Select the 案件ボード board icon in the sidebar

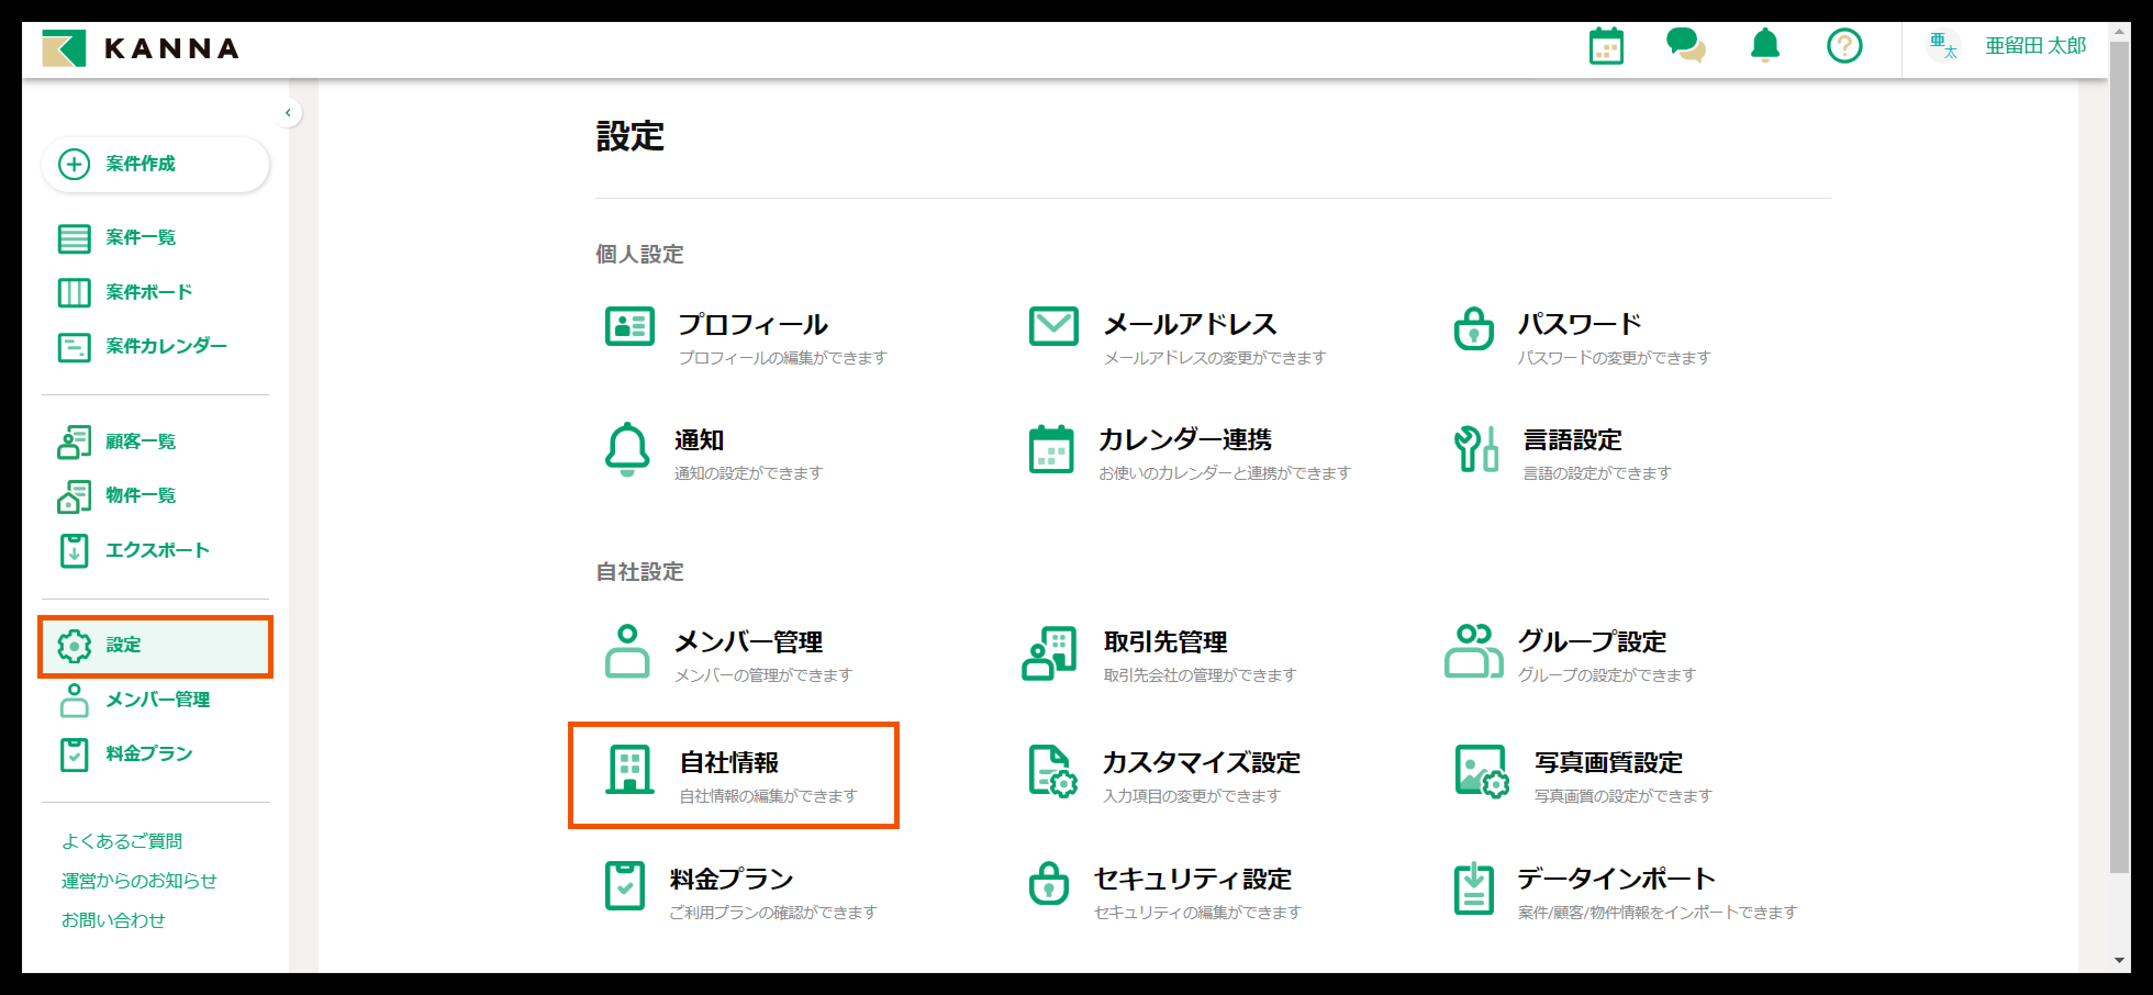[74, 292]
